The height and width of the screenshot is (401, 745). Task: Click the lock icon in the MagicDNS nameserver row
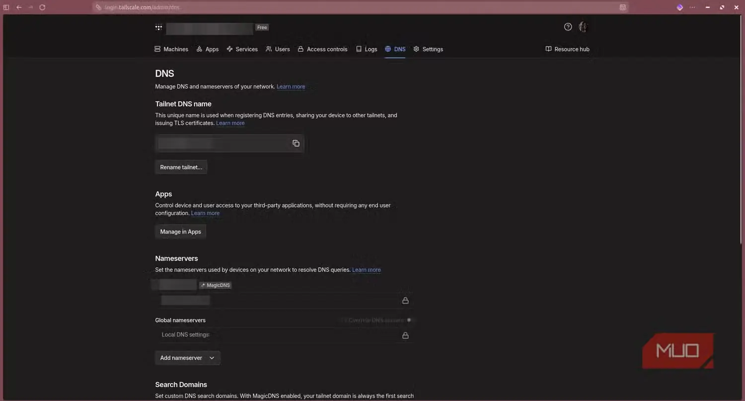(405, 301)
